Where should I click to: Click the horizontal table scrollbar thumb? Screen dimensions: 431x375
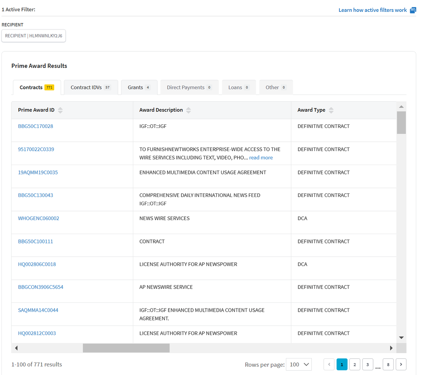(126, 348)
